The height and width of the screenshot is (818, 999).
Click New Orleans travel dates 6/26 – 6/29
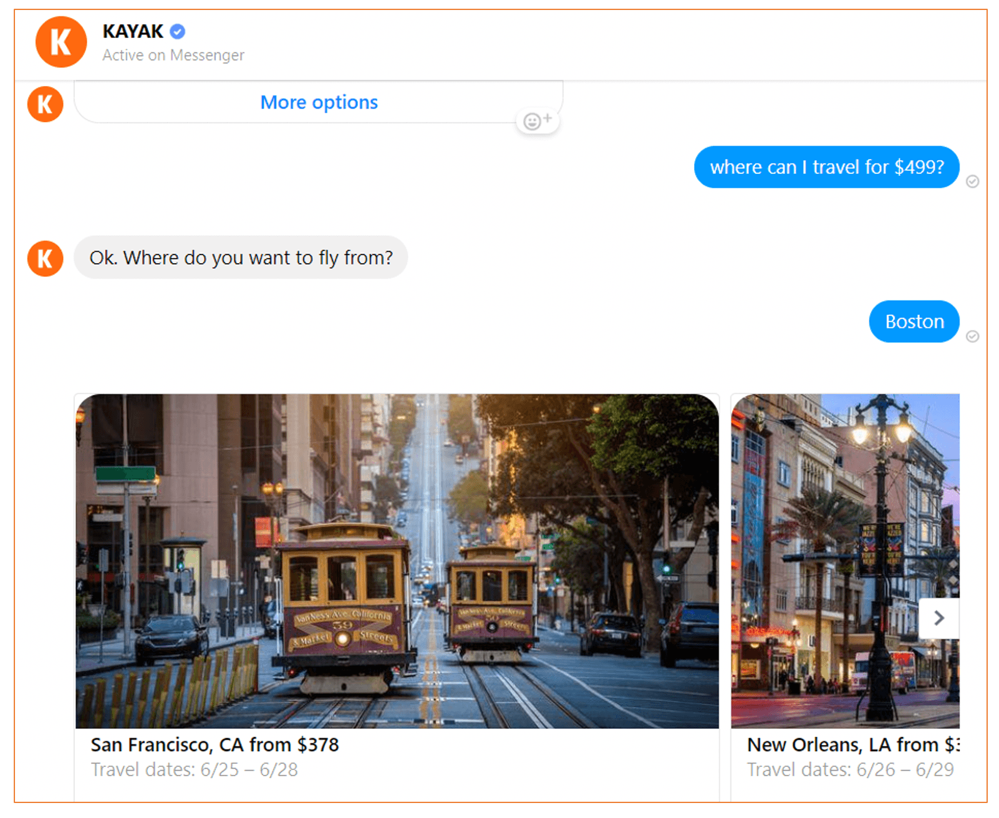pyautogui.click(x=850, y=770)
